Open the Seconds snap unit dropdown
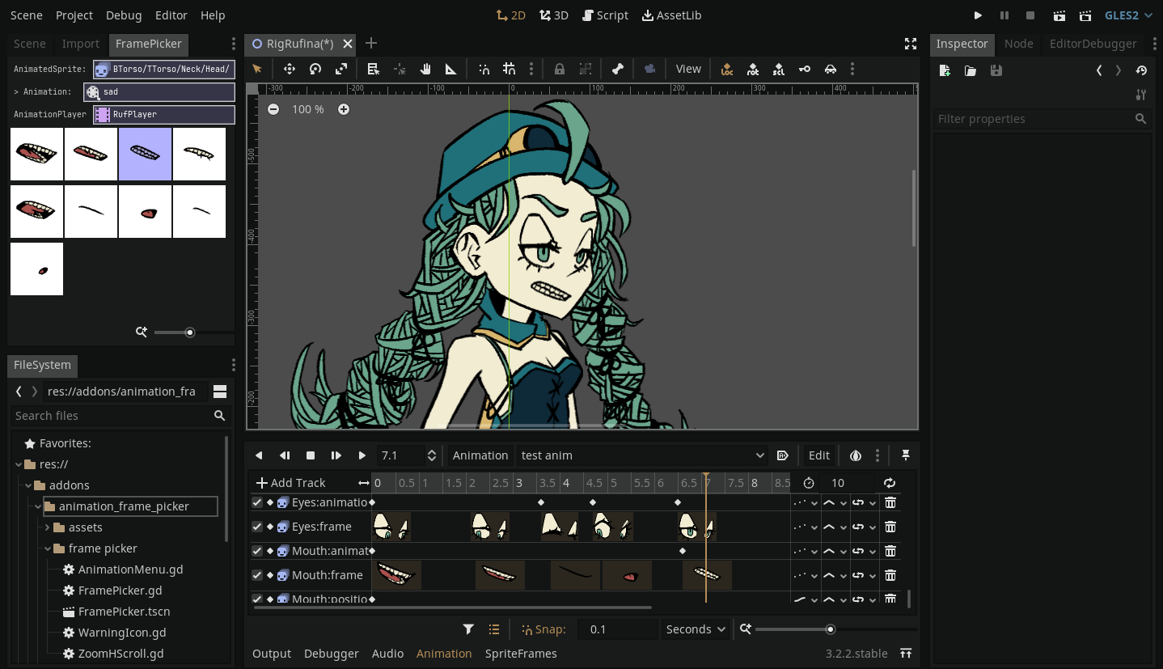The image size is (1163, 669). 696,629
